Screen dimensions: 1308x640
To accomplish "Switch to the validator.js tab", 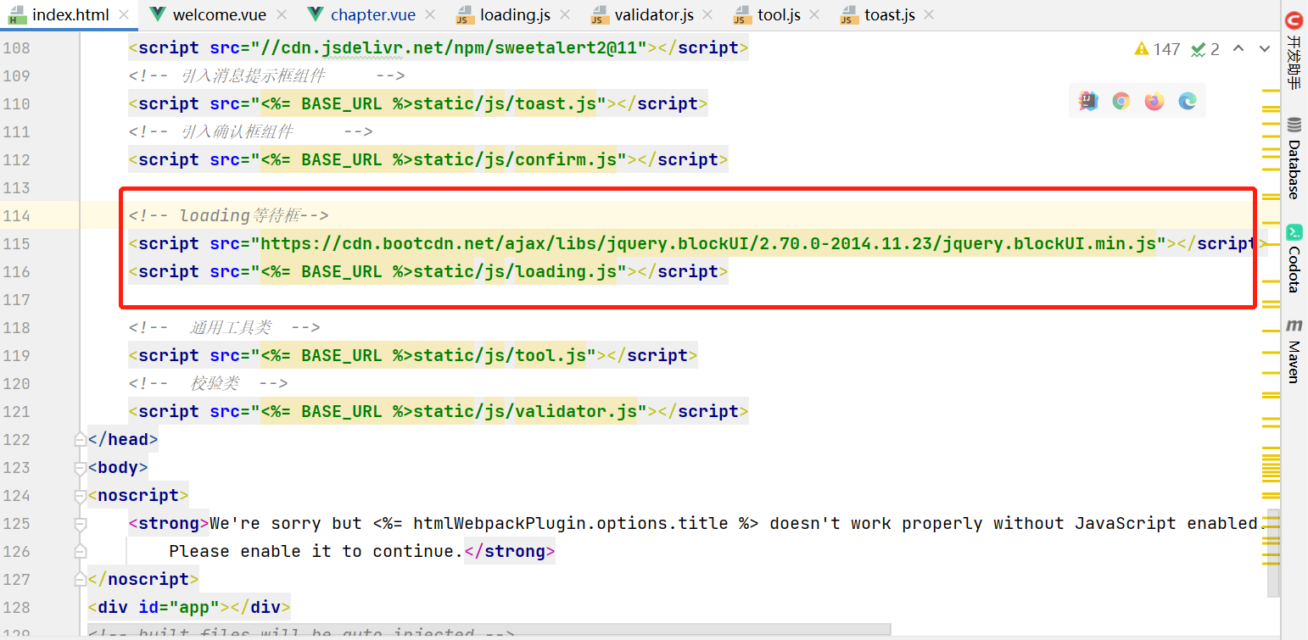I will tap(654, 14).
